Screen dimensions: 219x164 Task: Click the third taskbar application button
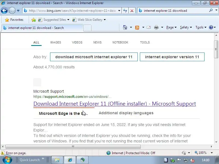(82, 160)
